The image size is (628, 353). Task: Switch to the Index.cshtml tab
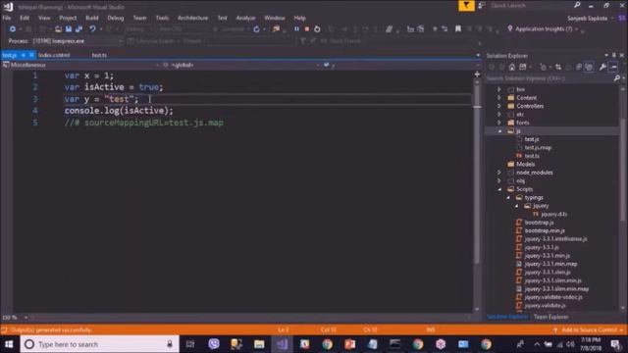tap(54, 55)
